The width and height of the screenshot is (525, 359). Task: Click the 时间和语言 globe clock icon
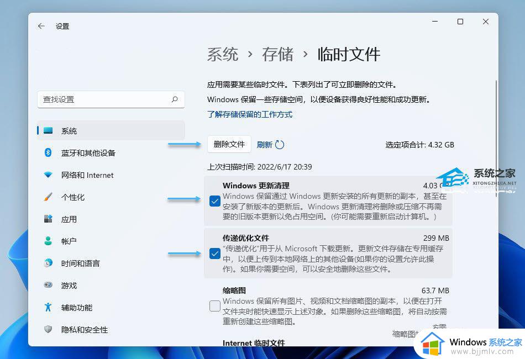pyautogui.click(x=48, y=263)
